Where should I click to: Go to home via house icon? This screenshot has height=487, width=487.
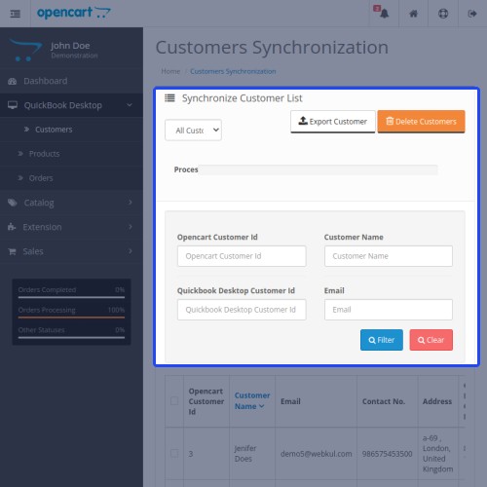pos(413,14)
